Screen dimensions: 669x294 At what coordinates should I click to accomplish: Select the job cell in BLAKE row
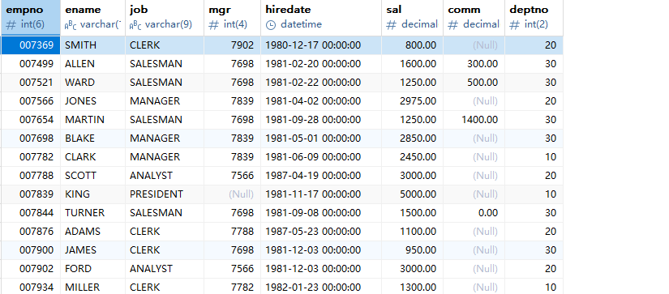[165, 138]
